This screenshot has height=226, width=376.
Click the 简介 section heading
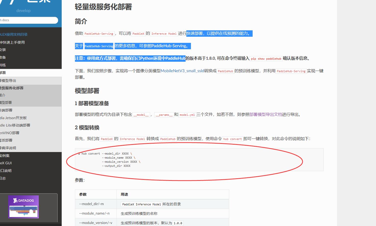click(81, 21)
